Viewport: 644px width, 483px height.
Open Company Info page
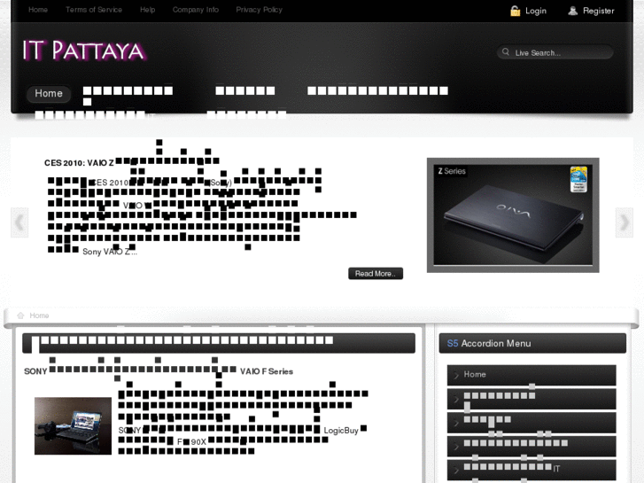click(196, 10)
